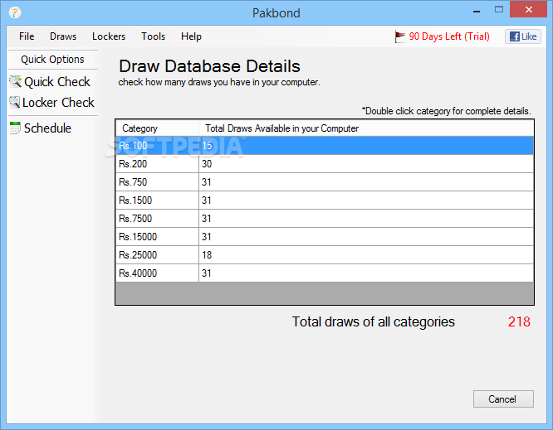The image size is (553, 430).
Task: Select the Rs.25000 category row
Action: 325,254
